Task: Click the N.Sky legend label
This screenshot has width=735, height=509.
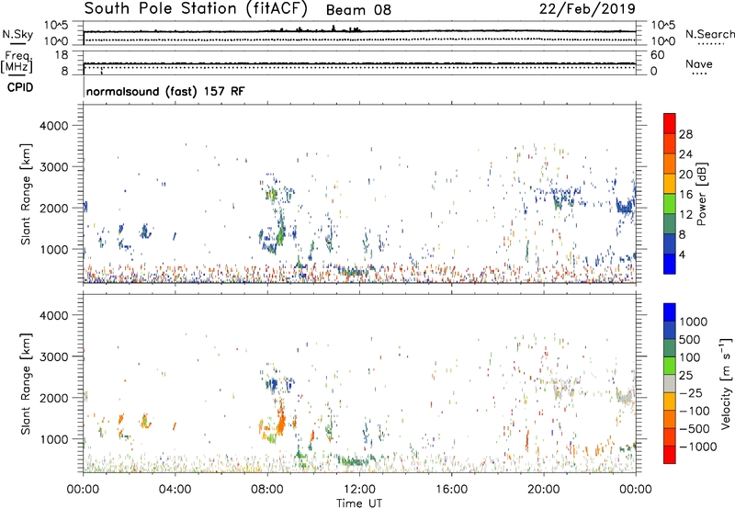Action: tap(17, 34)
